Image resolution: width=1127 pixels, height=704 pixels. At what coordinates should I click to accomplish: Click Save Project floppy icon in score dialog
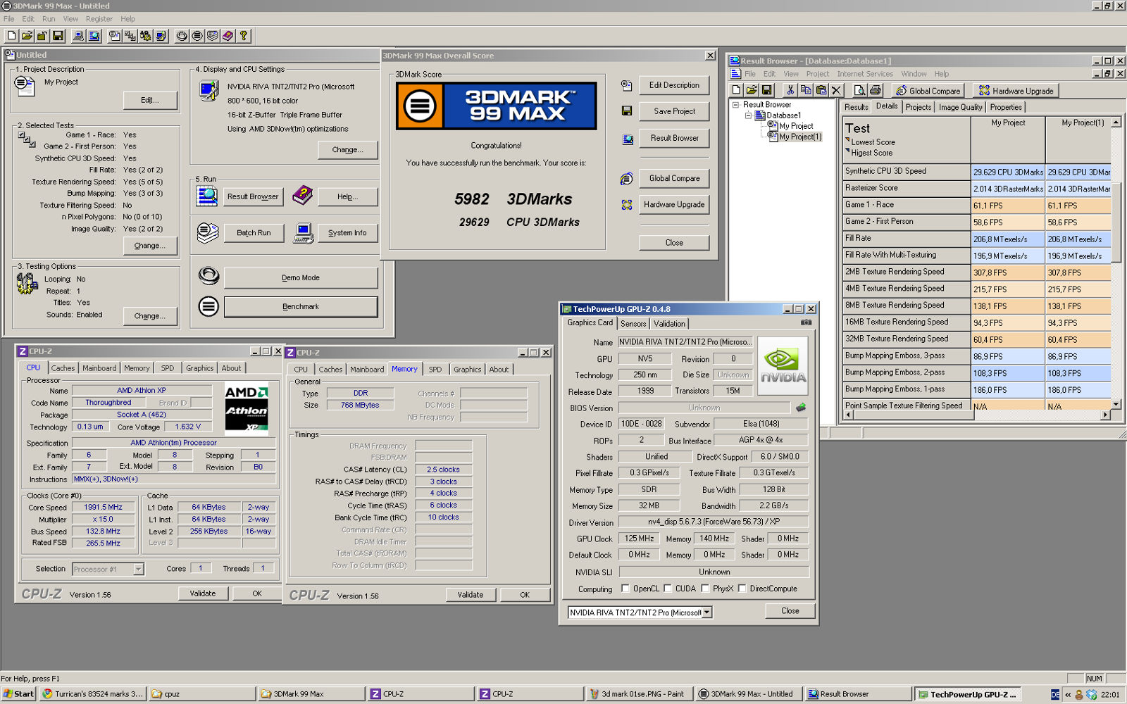[627, 111]
